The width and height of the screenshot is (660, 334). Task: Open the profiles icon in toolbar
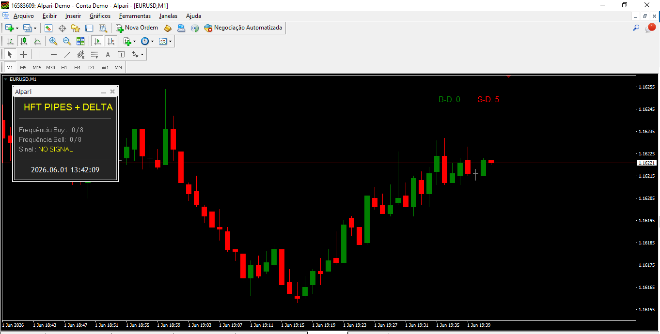27,28
